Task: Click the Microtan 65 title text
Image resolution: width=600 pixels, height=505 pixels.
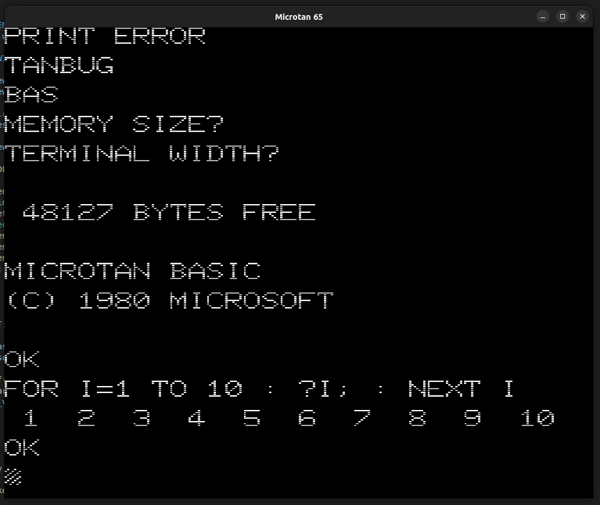Action: click(299, 17)
